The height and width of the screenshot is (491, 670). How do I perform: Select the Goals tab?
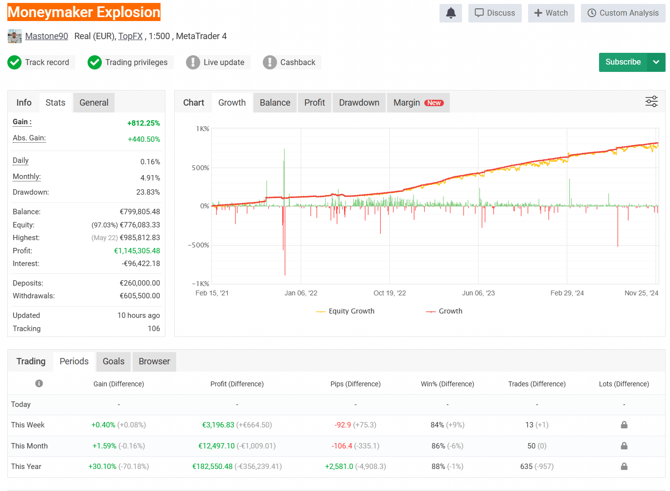114,361
